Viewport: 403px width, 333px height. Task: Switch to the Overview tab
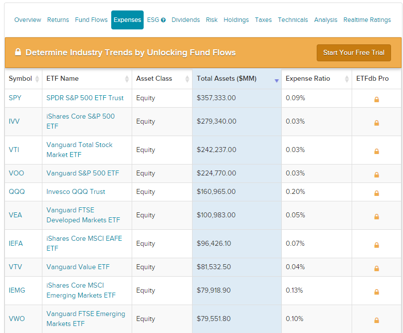click(27, 20)
